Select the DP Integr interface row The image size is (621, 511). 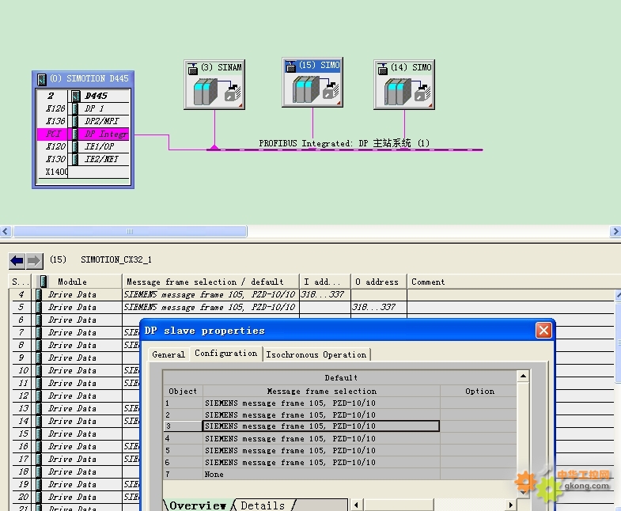pyautogui.click(x=83, y=134)
